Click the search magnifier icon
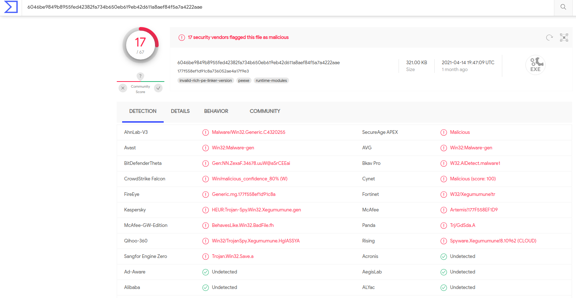Viewport: 576px width, 298px height. pos(563,7)
